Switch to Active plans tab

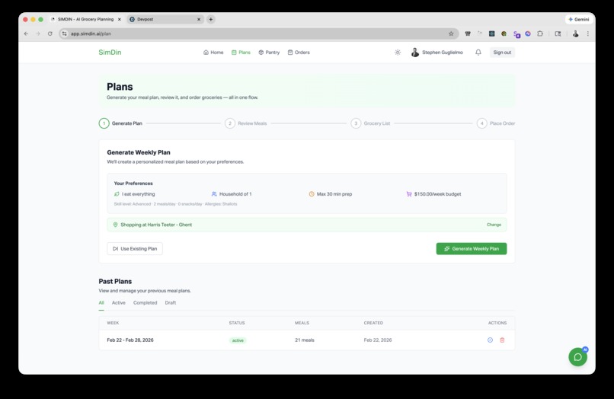(119, 302)
